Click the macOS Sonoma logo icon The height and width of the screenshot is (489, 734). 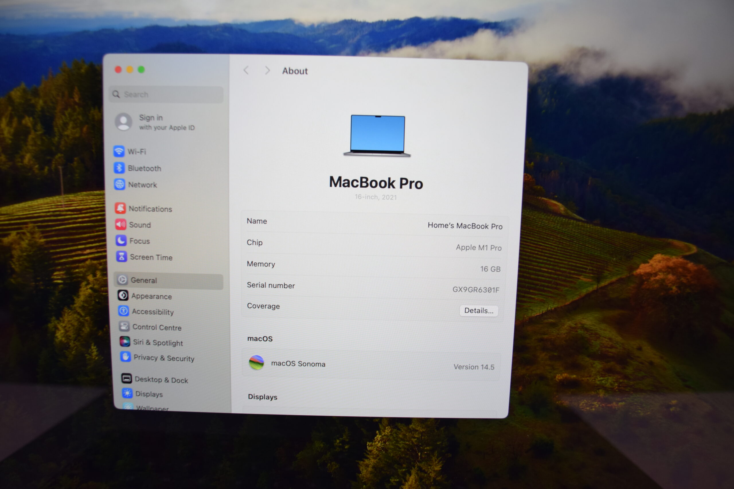point(257,363)
